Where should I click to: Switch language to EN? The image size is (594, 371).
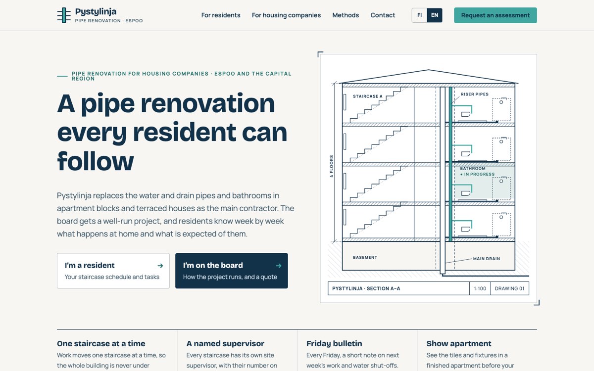435,15
